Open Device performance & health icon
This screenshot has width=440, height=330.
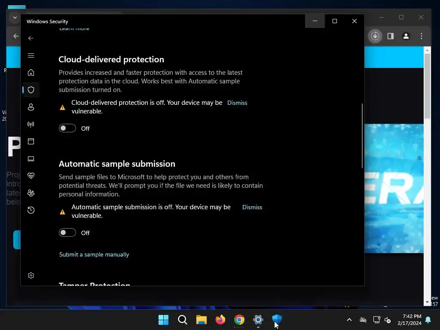(x=31, y=176)
